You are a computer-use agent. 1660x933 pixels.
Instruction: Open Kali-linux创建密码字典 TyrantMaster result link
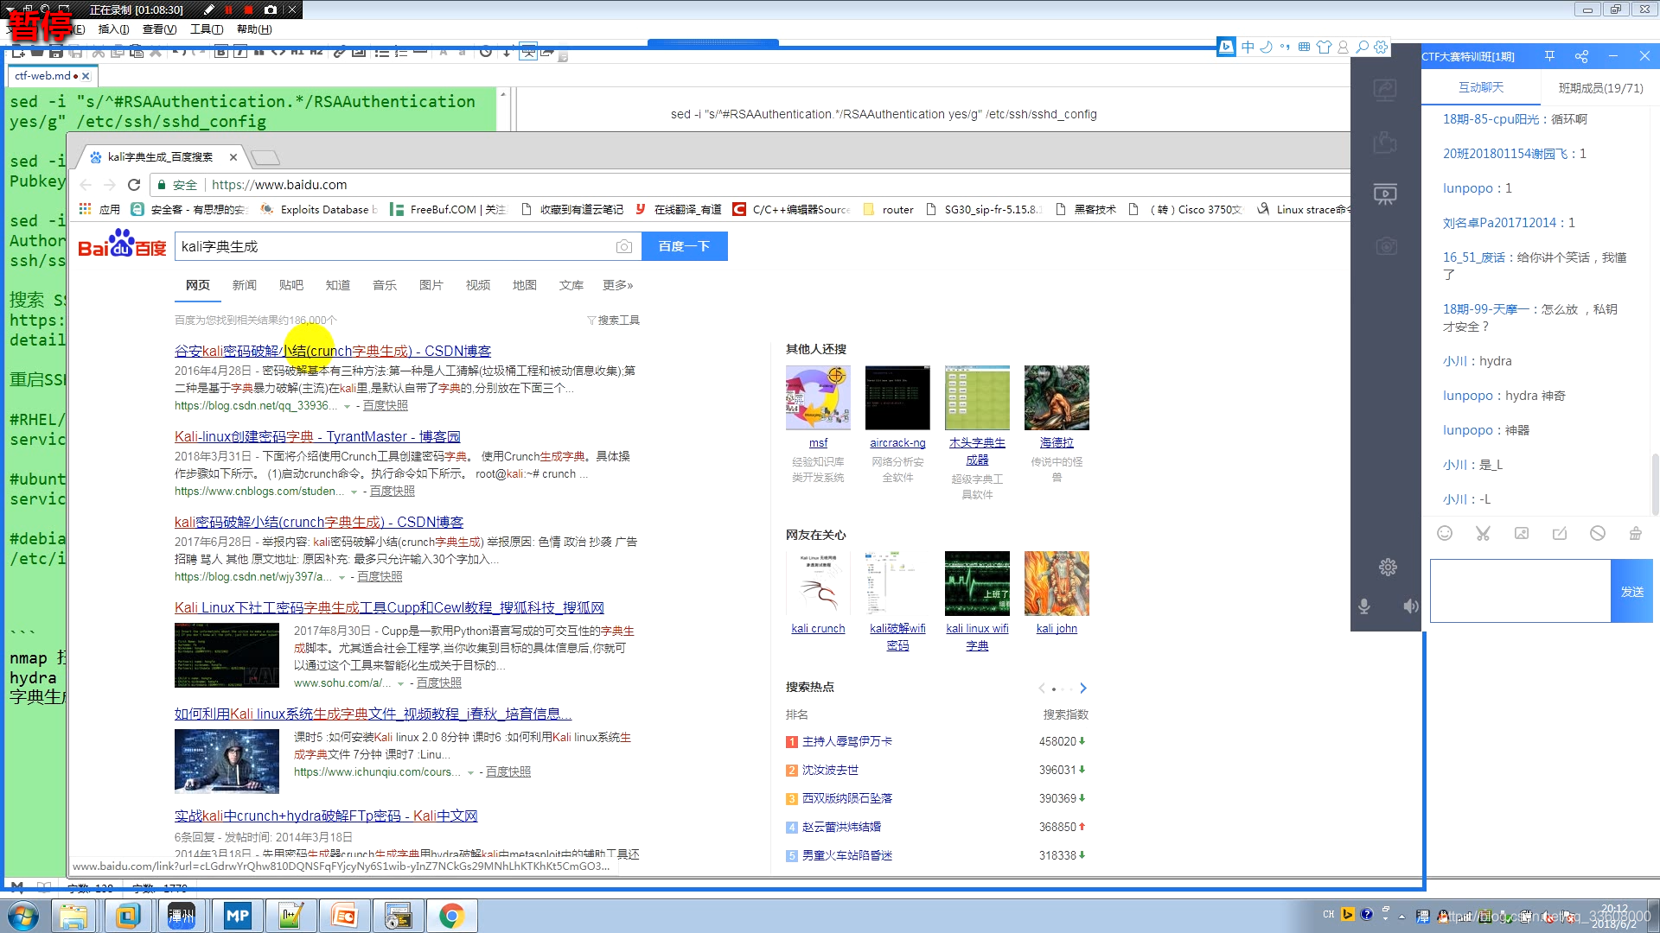317,436
